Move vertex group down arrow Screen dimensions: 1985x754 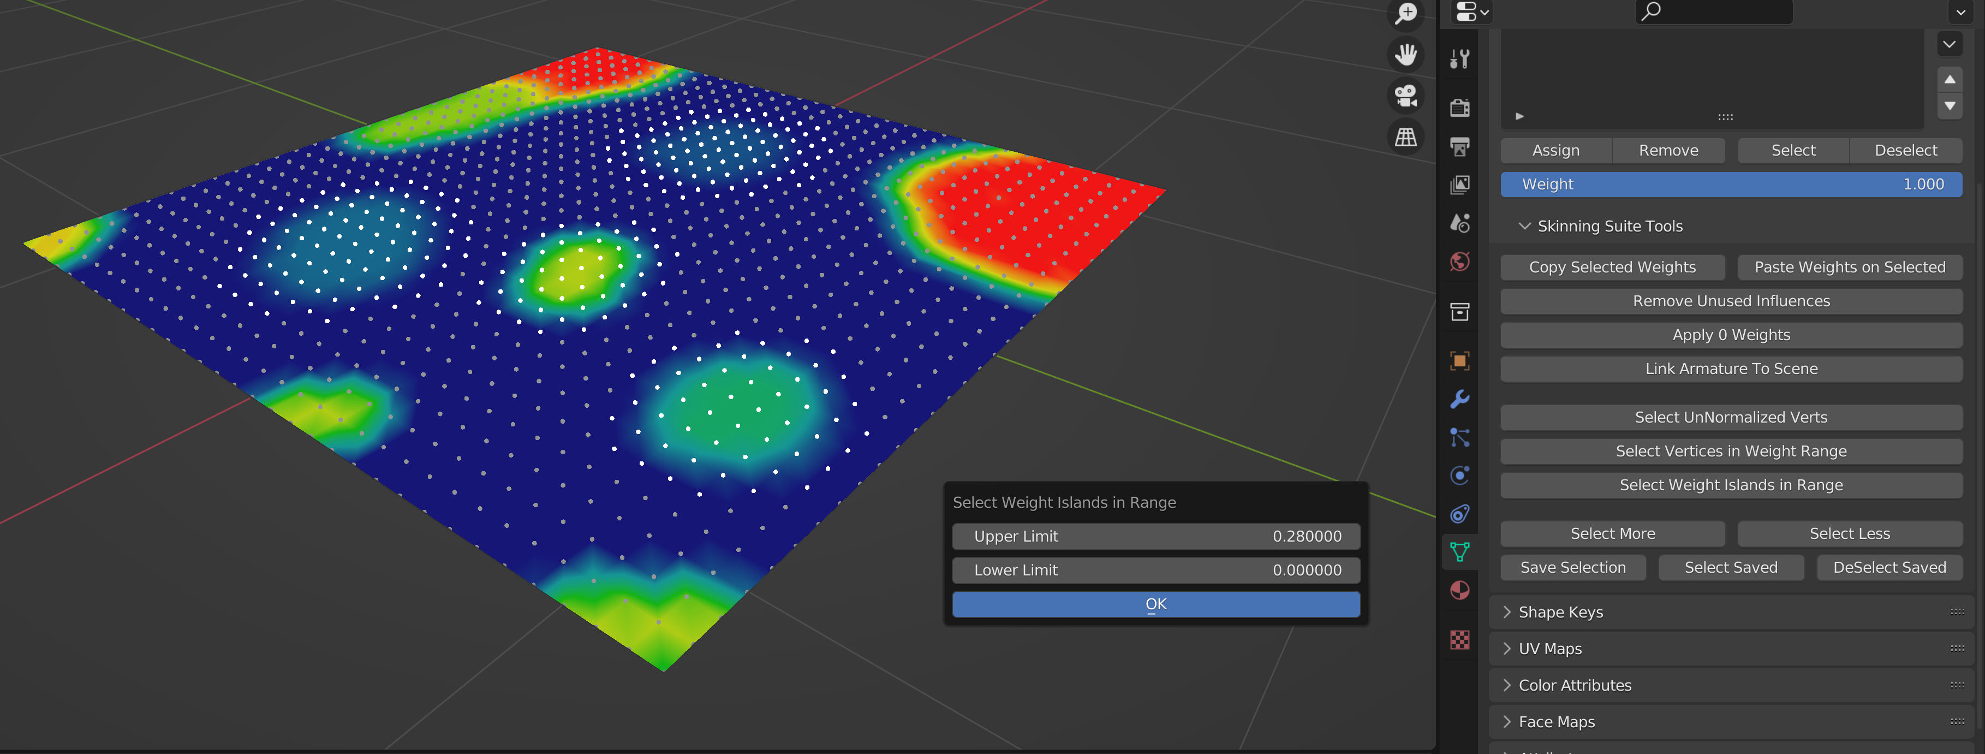coord(1950,105)
